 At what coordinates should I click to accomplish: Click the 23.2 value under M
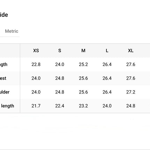click(x=83, y=106)
